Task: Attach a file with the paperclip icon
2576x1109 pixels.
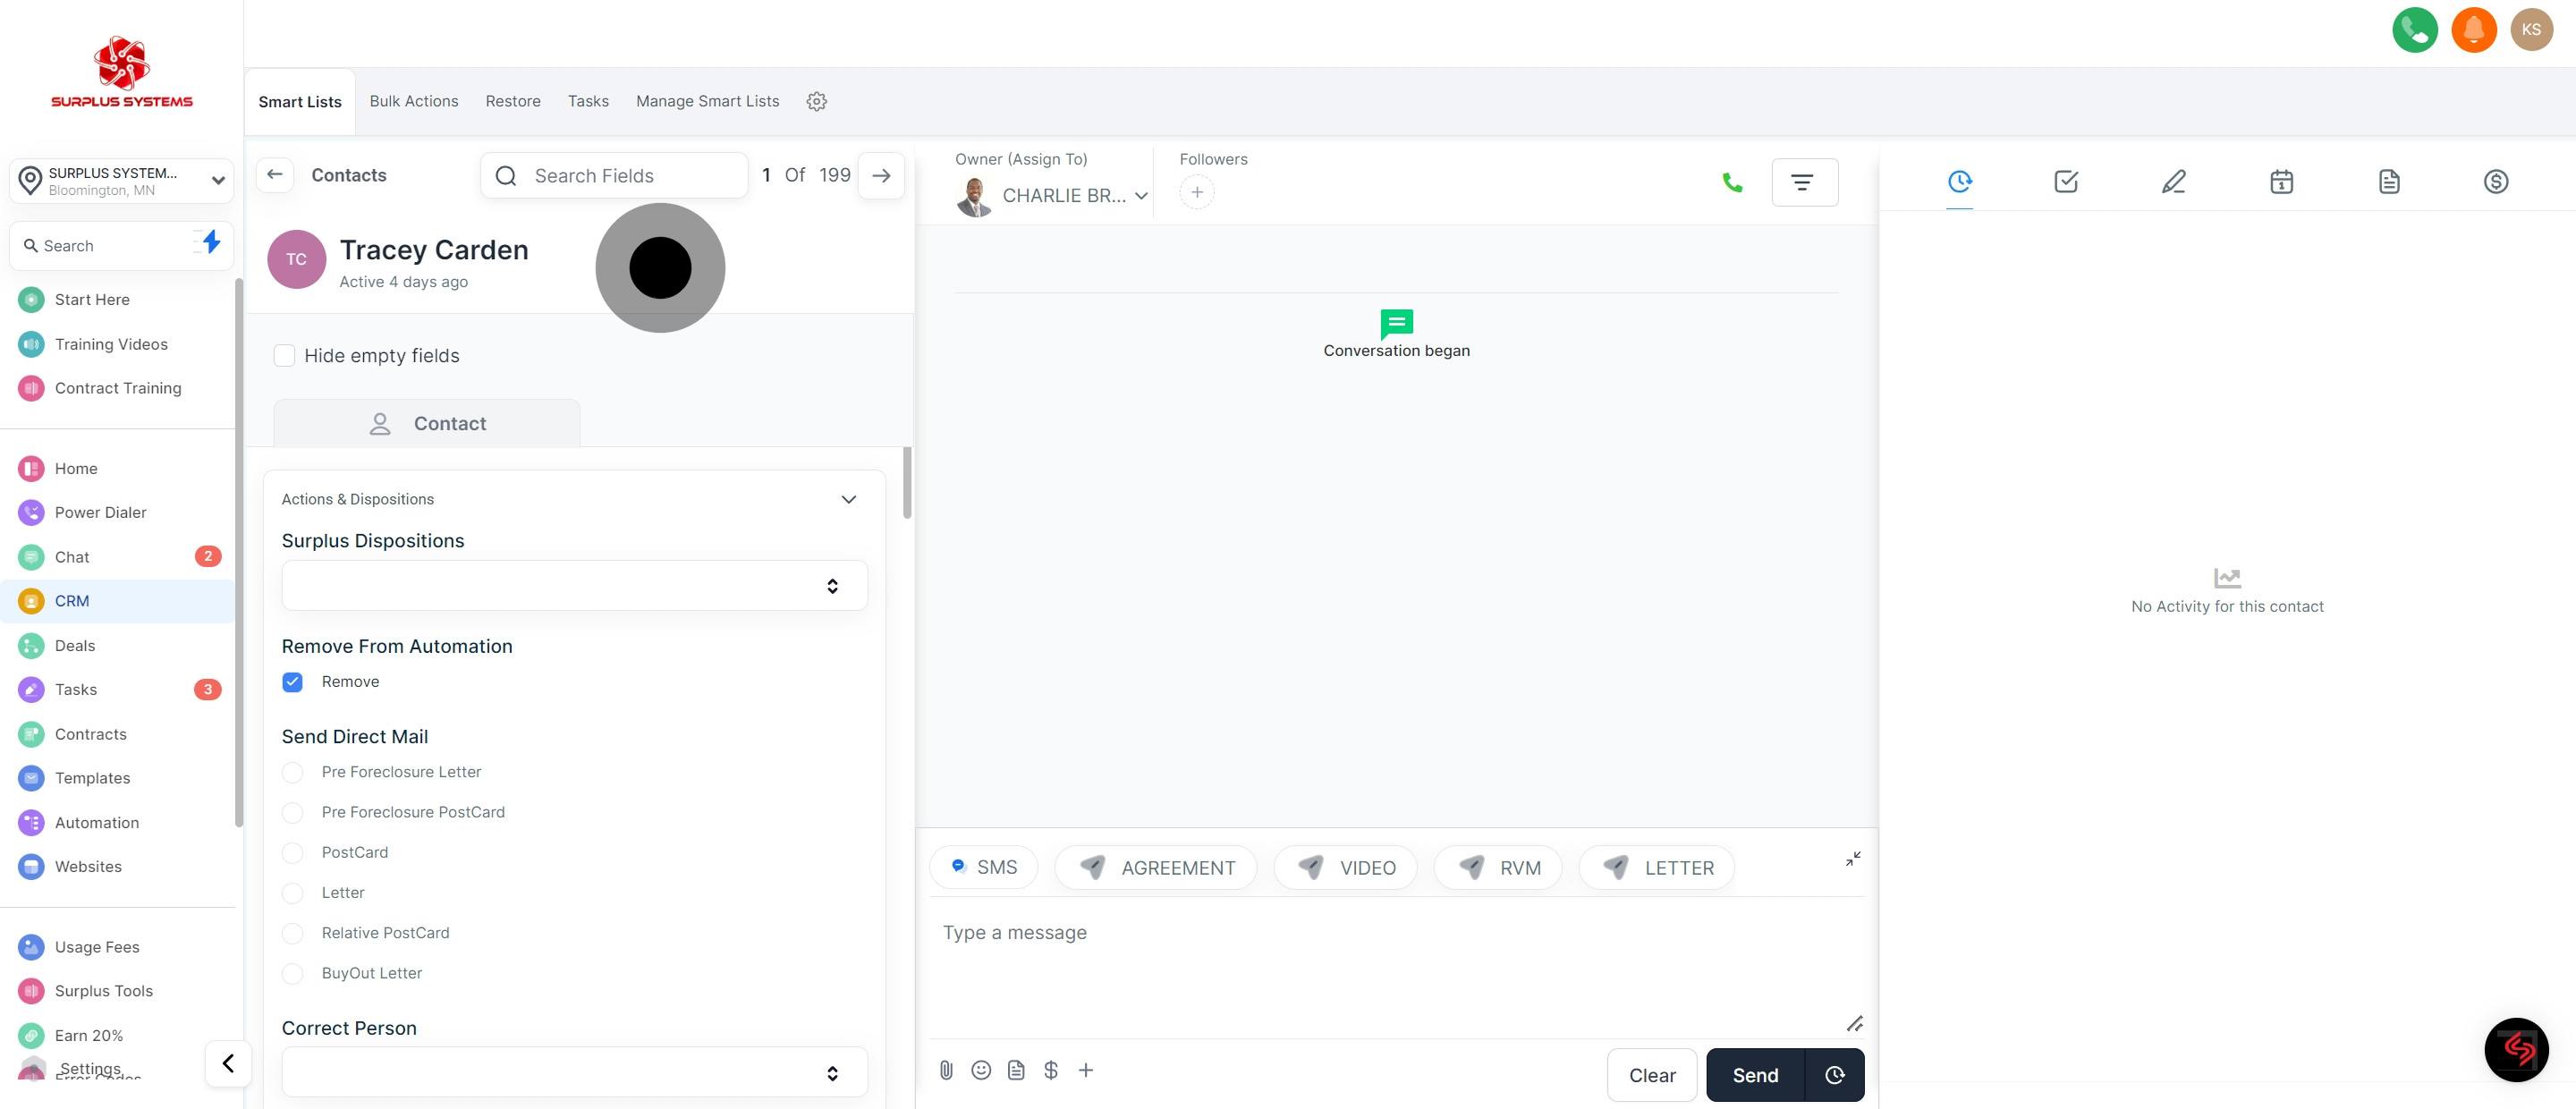Action: point(946,1070)
